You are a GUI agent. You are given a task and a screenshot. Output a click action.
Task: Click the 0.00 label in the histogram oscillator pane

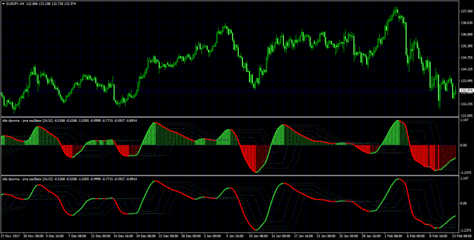(465, 145)
